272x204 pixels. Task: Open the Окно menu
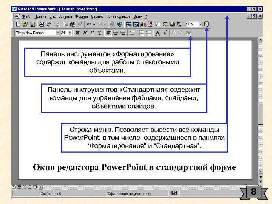(138, 17)
